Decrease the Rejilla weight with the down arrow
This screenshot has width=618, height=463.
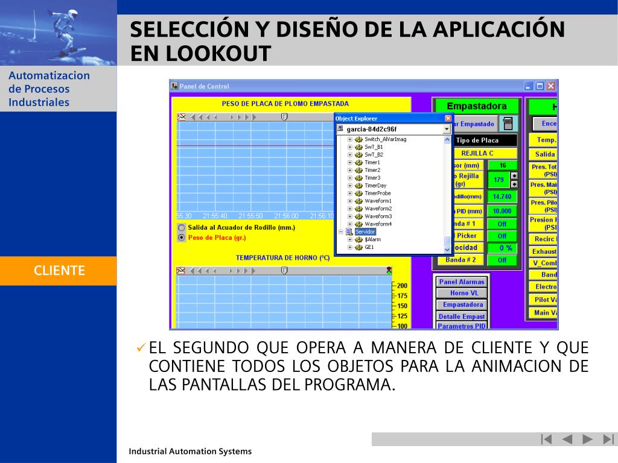[x=514, y=184]
